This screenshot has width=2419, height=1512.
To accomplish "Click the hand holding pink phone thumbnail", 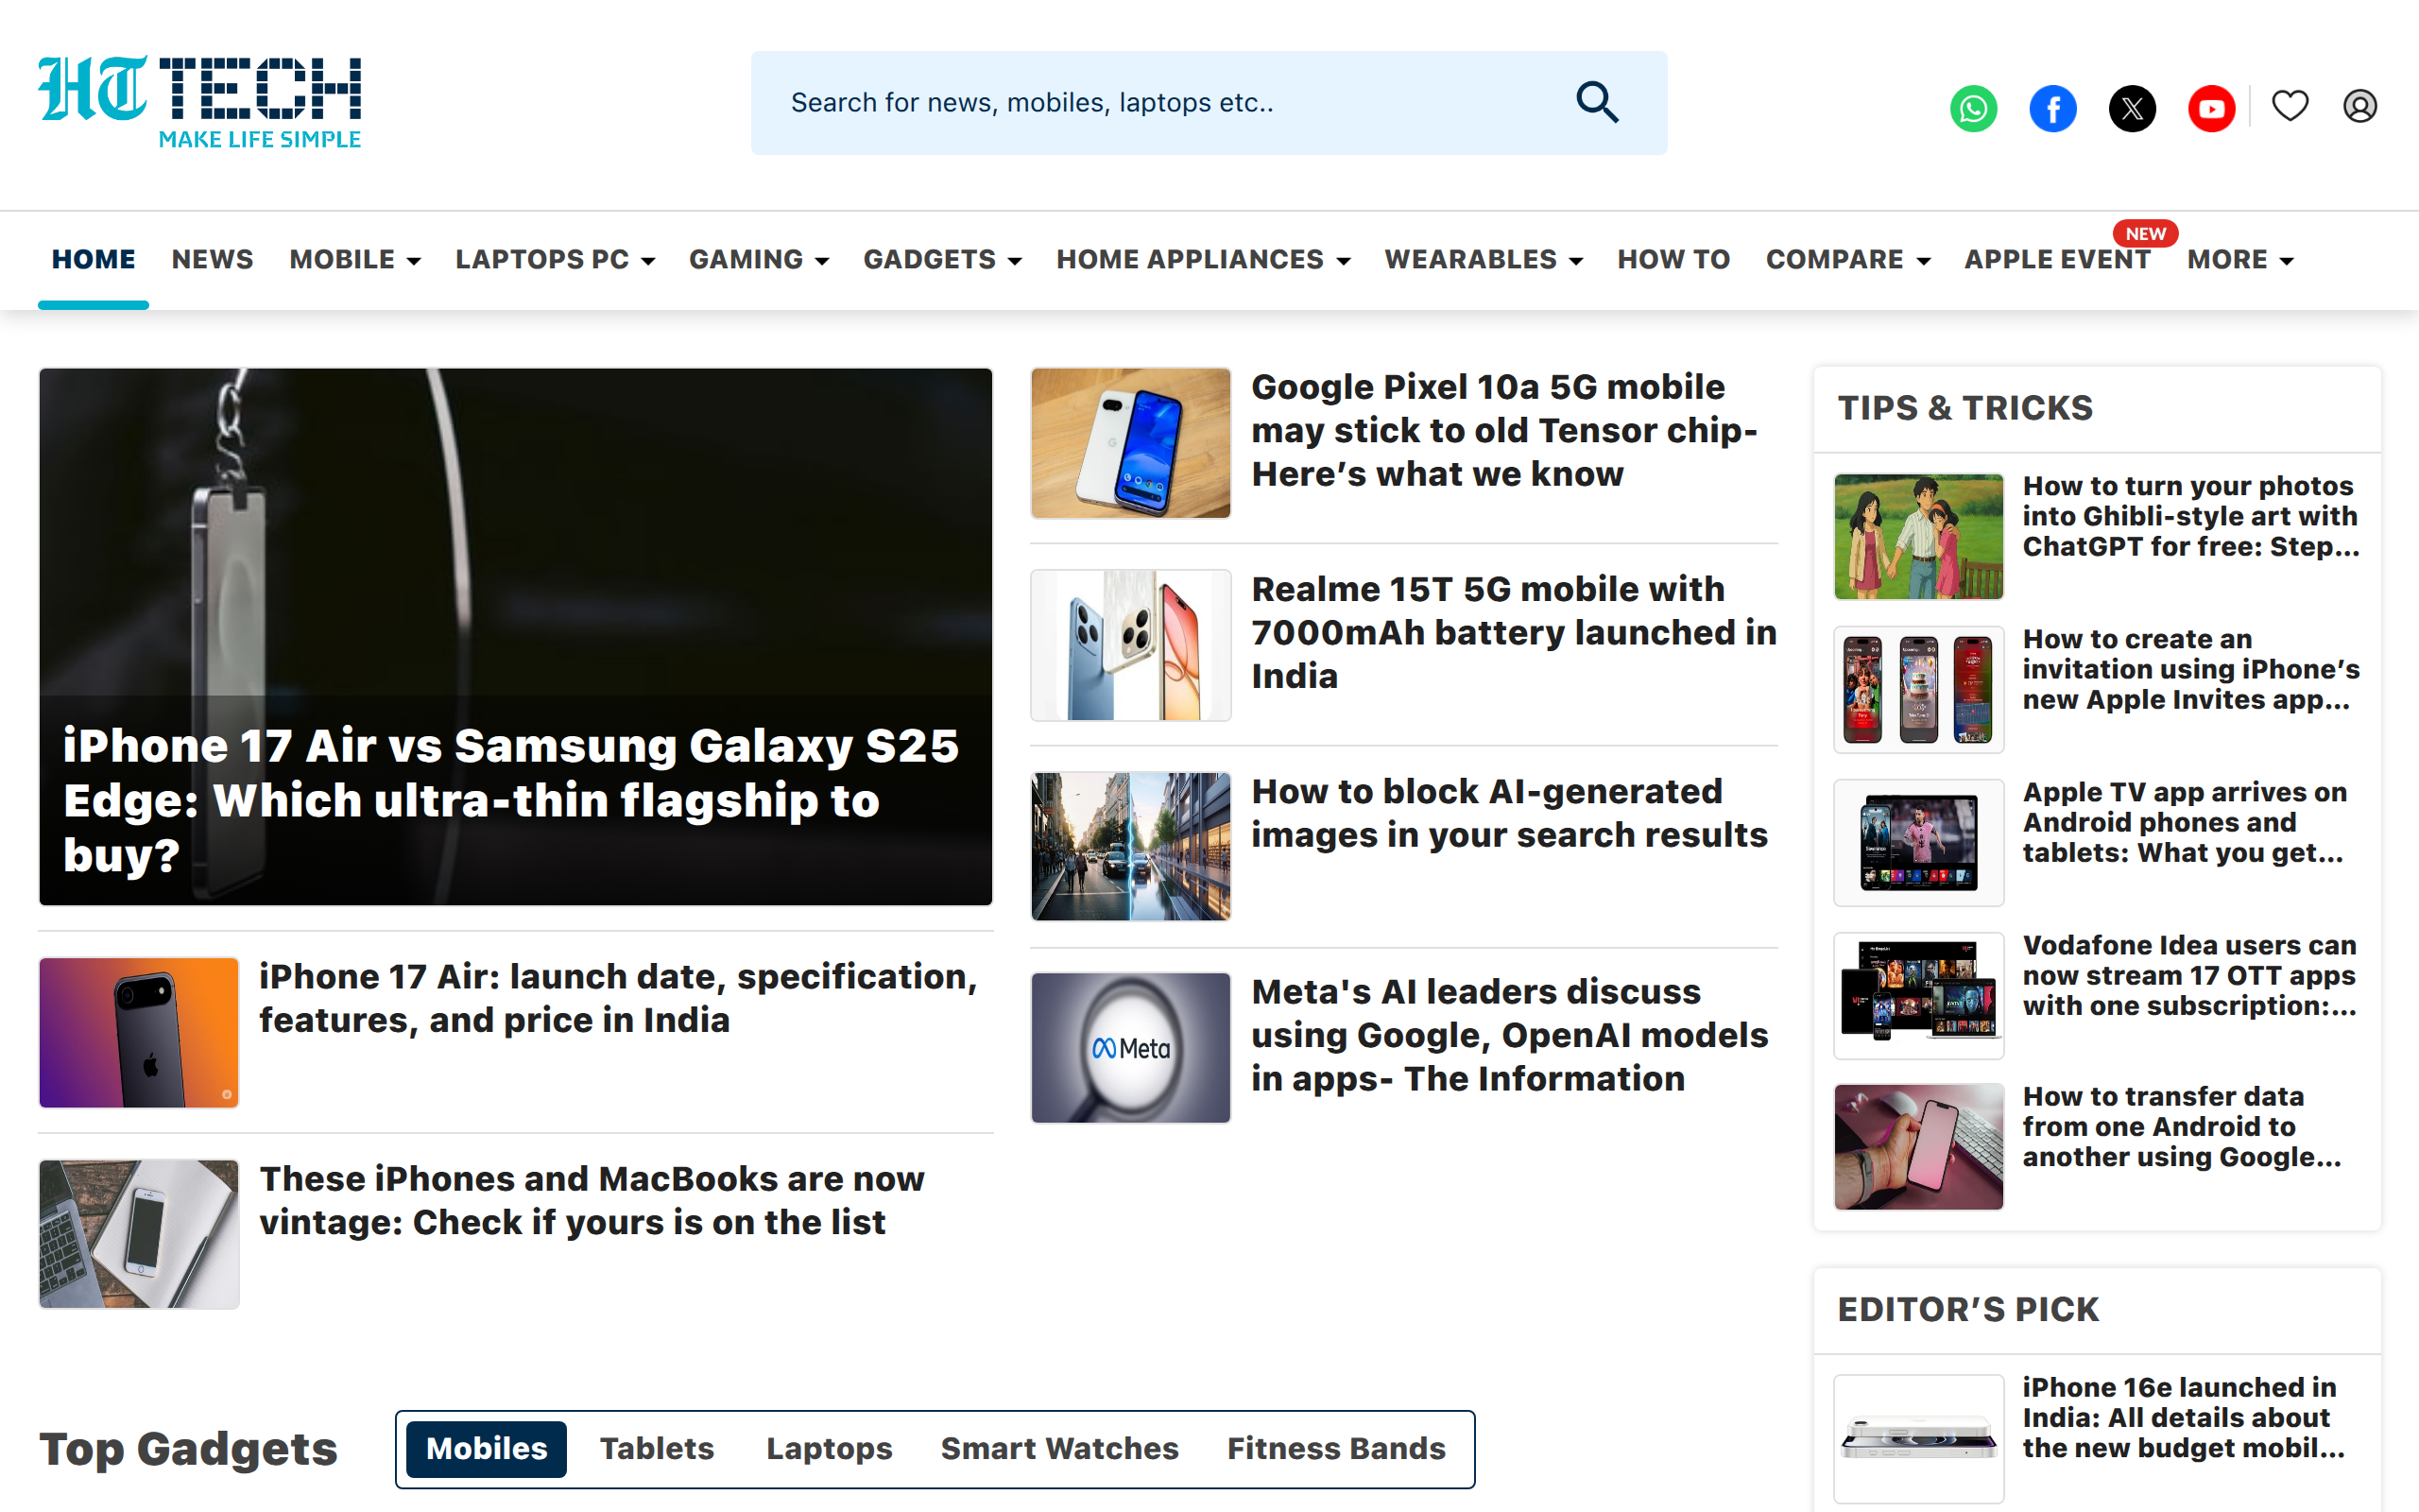I will tap(1918, 1146).
